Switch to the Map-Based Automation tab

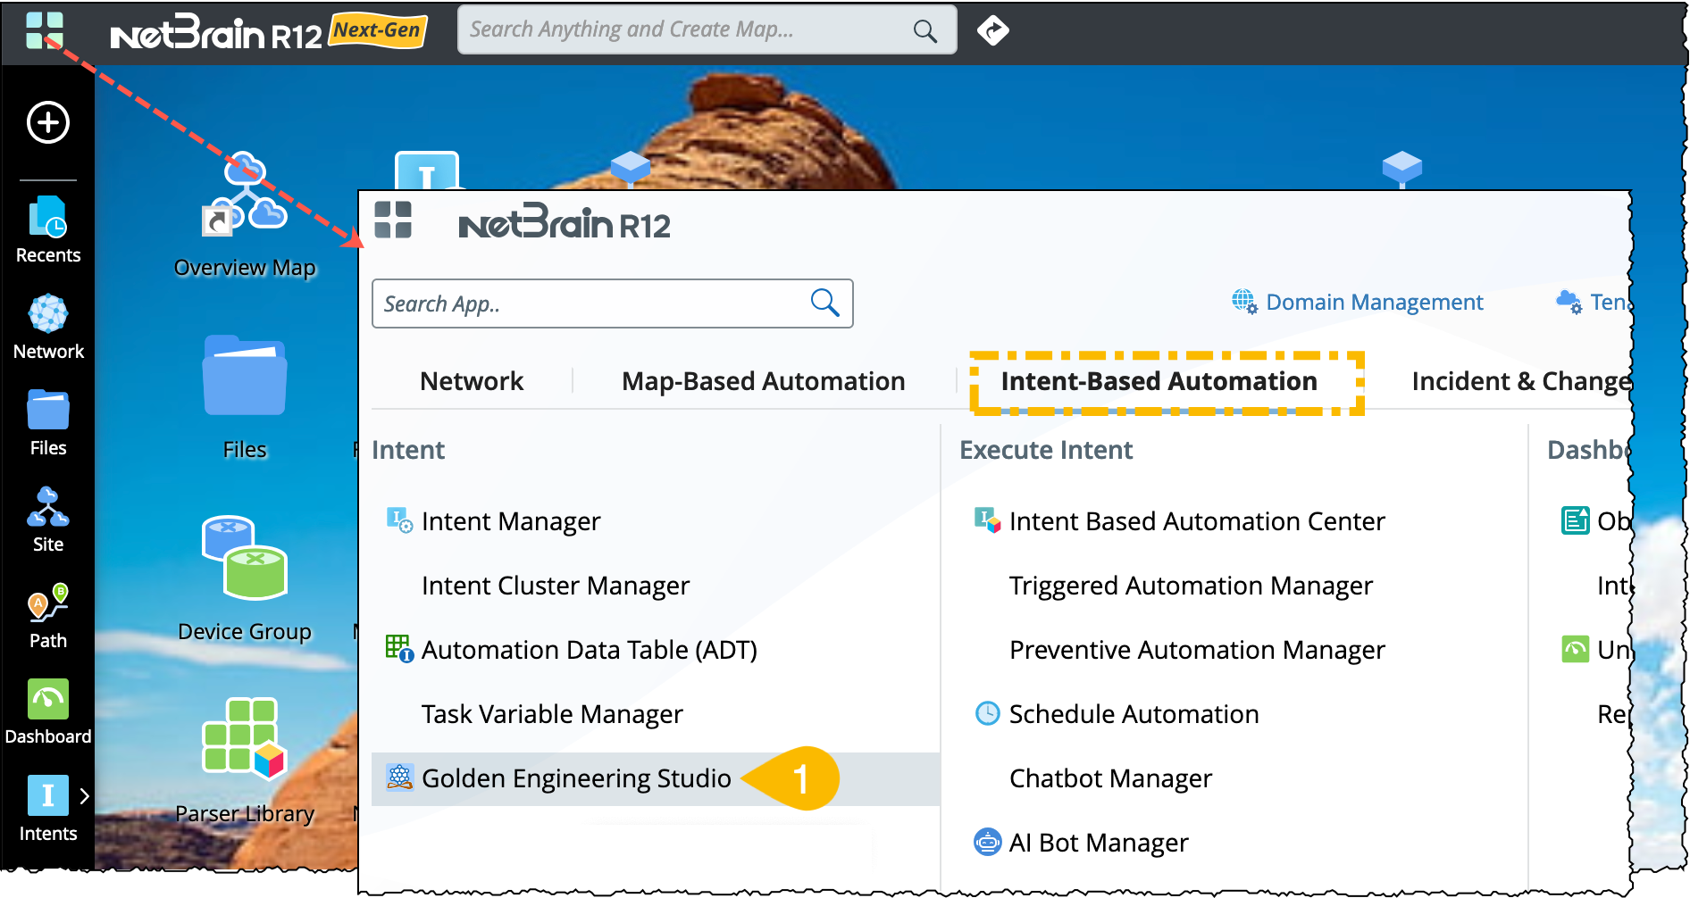[x=764, y=381]
